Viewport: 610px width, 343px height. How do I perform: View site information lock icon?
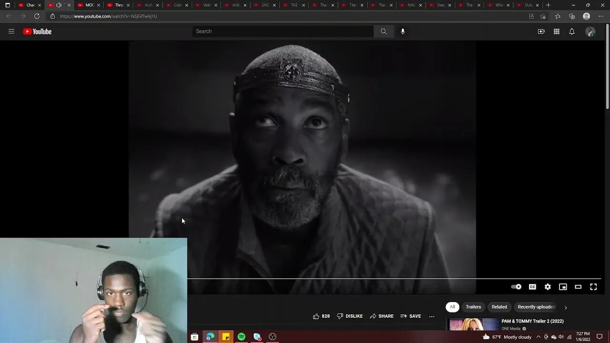click(52, 16)
